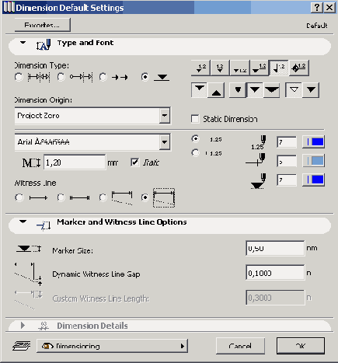Open the Dimensioning layer popup menu
This screenshot has width=338, height=363.
112,346
